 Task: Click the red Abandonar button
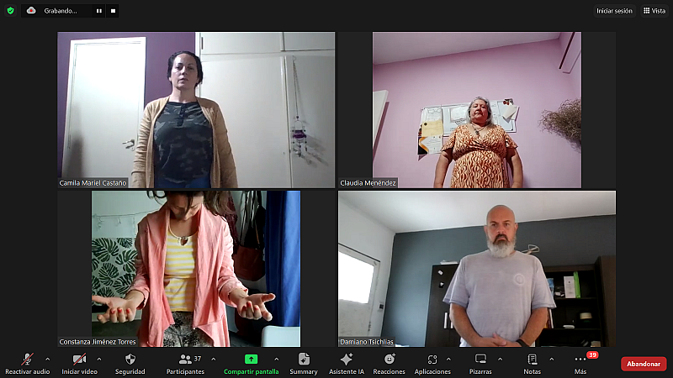pyautogui.click(x=644, y=364)
